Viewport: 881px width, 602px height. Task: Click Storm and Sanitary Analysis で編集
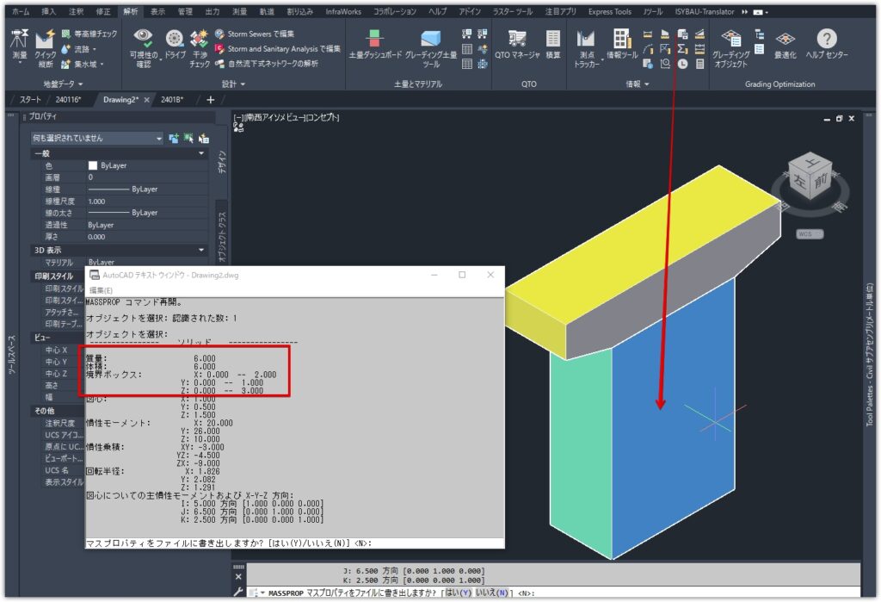point(278,49)
